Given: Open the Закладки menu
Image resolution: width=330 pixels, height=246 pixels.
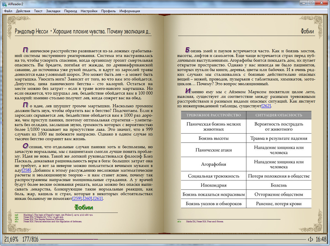Looking at the screenshot, I should 53,11.
